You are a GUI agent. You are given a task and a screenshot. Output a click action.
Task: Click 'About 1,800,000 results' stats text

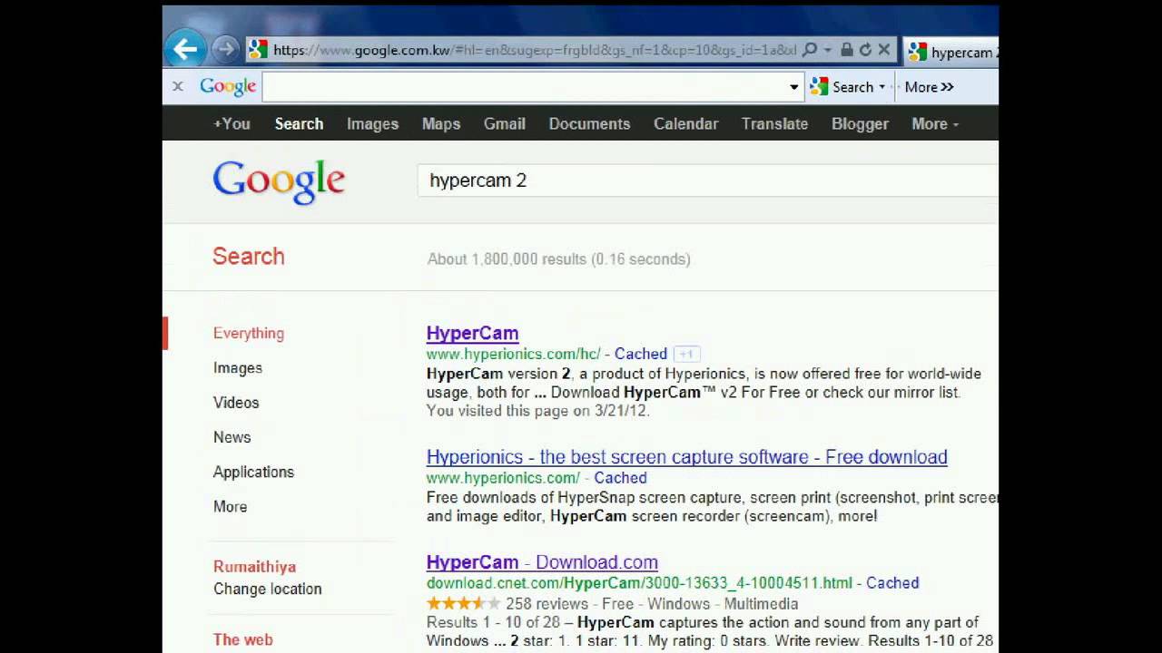[x=558, y=258]
